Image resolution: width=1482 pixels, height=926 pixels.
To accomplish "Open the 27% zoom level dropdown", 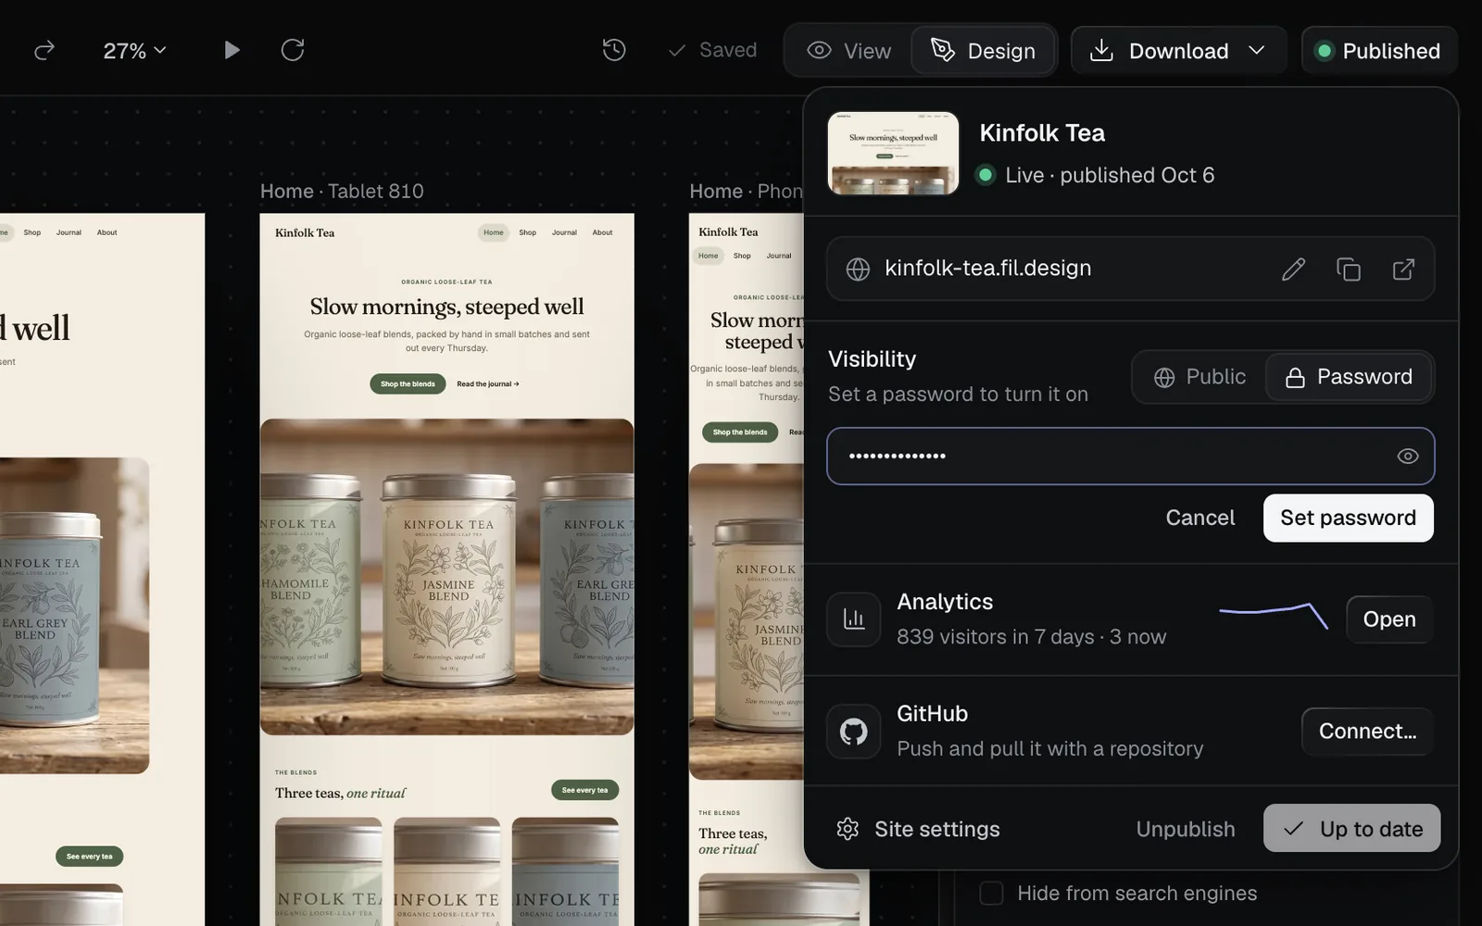I will tap(134, 50).
